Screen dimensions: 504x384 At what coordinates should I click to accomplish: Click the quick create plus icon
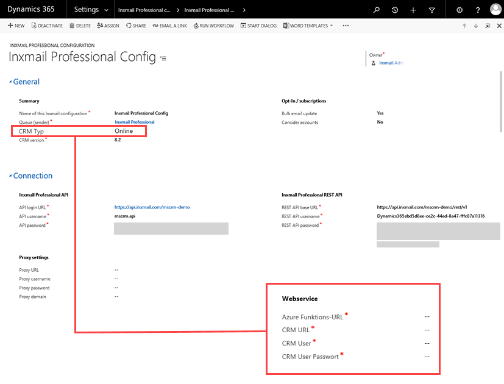point(413,10)
